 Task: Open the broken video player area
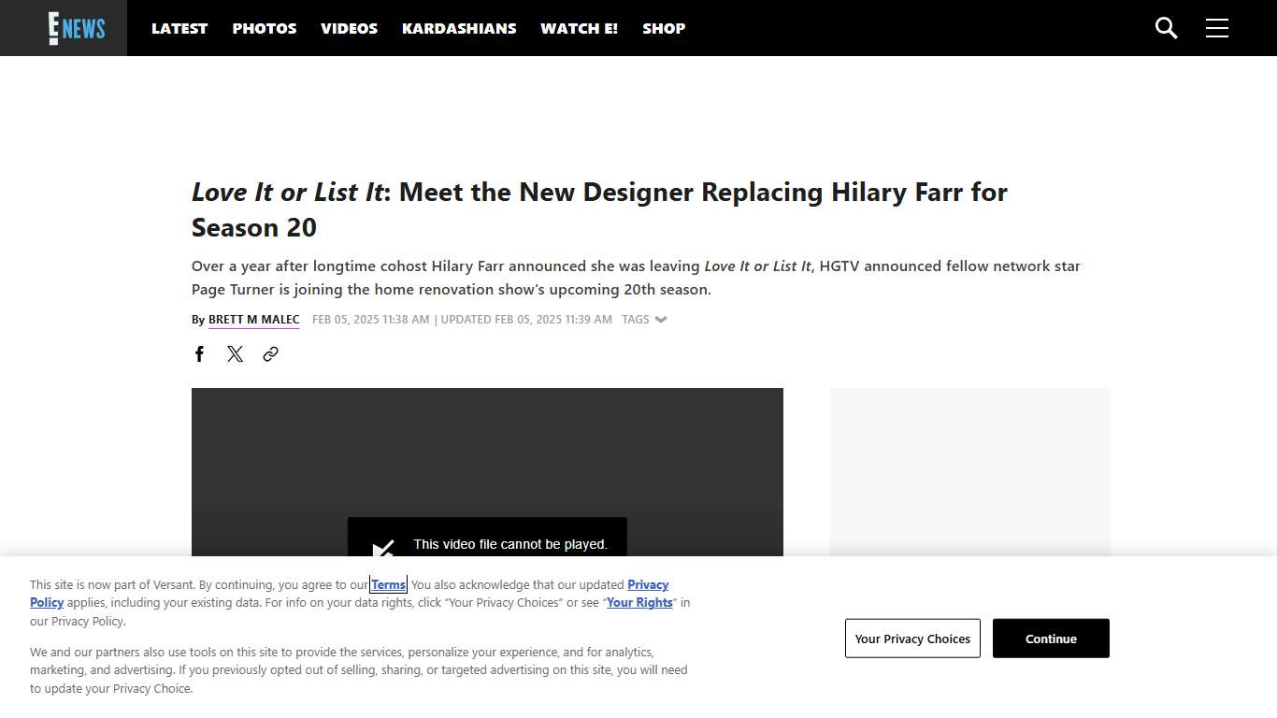[487, 467]
